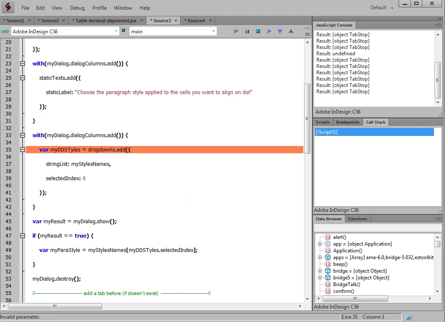
Task: Click the small blue engine indicator icon
Action: pos(124,30)
